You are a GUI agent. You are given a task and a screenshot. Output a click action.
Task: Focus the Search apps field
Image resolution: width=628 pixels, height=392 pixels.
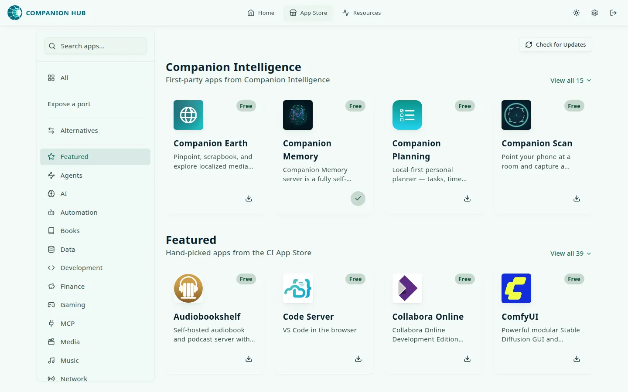[x=96, y=46]
